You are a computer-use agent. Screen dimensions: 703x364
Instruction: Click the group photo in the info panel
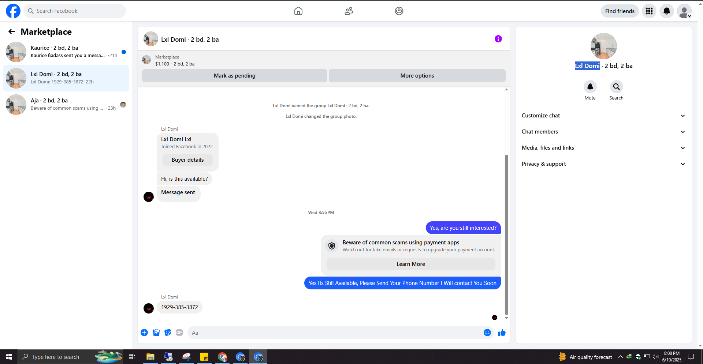[x=604, y=46]
